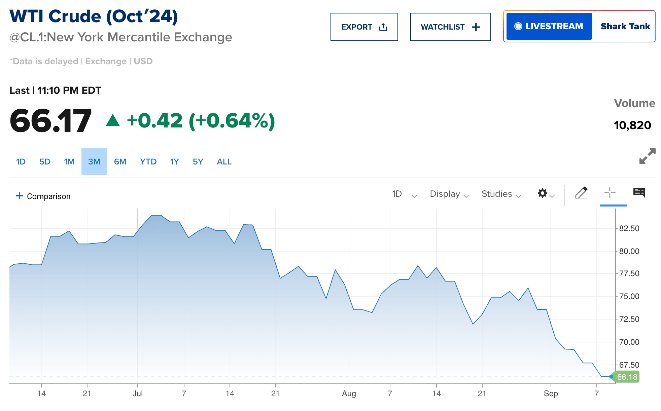Open the Display dropdown
661x411 pixels.
tap(449, 194)
